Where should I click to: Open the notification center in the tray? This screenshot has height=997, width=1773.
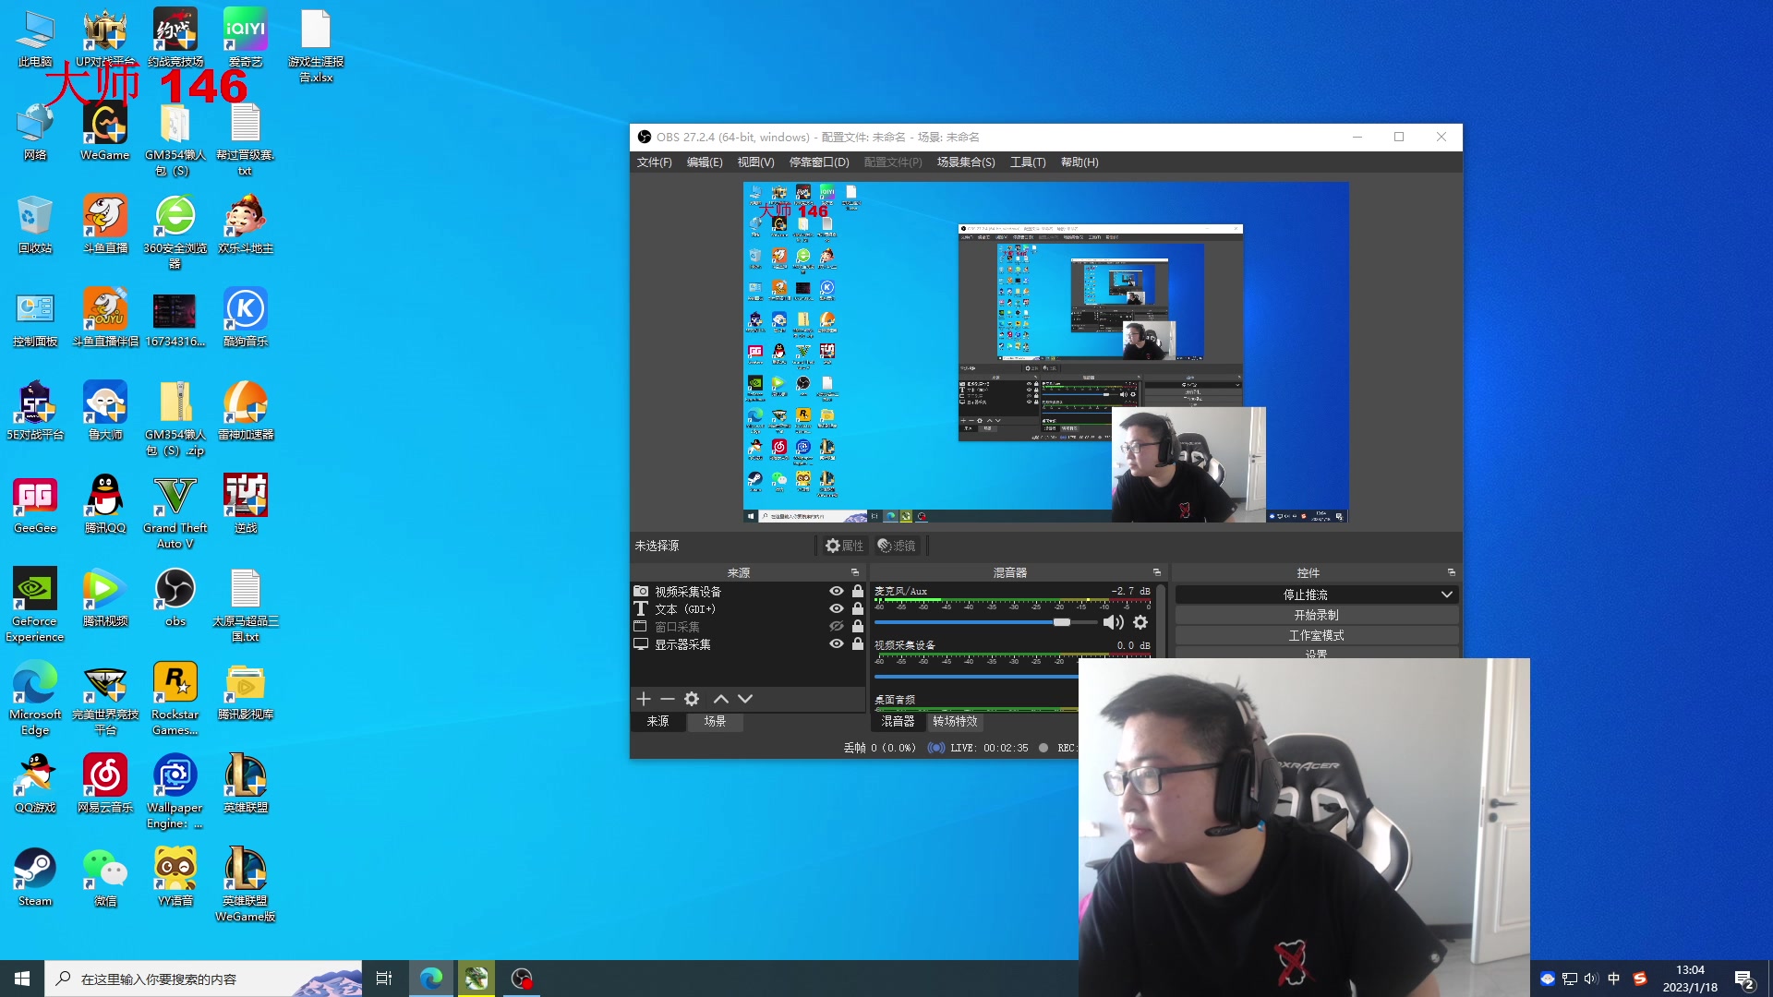1744,979
